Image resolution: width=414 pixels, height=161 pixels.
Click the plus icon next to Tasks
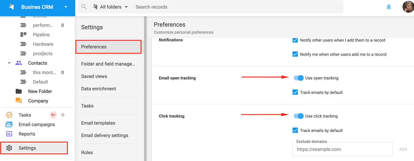coord(63,115)
